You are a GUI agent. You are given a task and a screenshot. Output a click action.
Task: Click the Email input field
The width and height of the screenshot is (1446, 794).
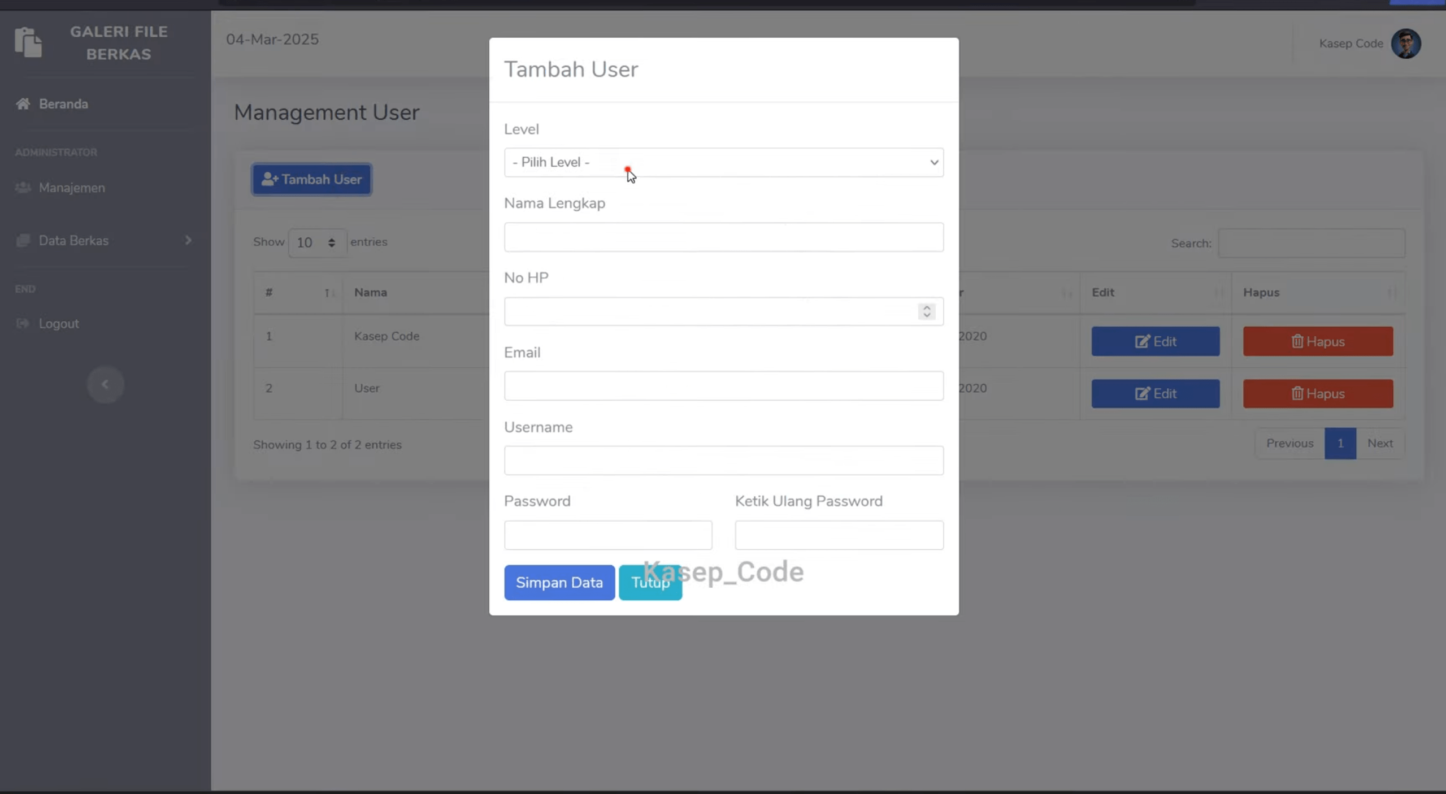pyautogui.click(x=723, y=386)
